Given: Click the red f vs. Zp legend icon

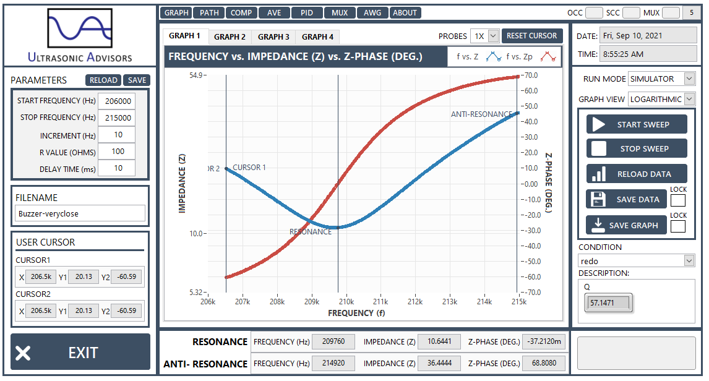Looking at the screenshot, I should click(x=548, y=56).
